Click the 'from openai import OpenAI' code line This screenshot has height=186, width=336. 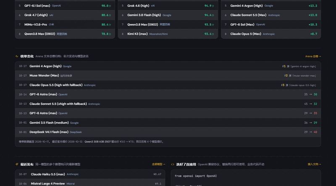(x=196, y=176)
